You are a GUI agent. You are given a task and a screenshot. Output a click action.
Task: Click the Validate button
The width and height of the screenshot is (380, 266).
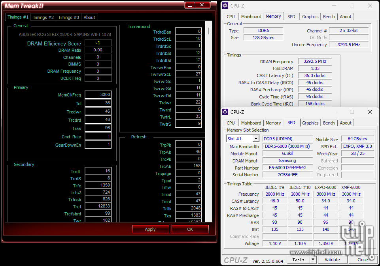tap(332, 259)
